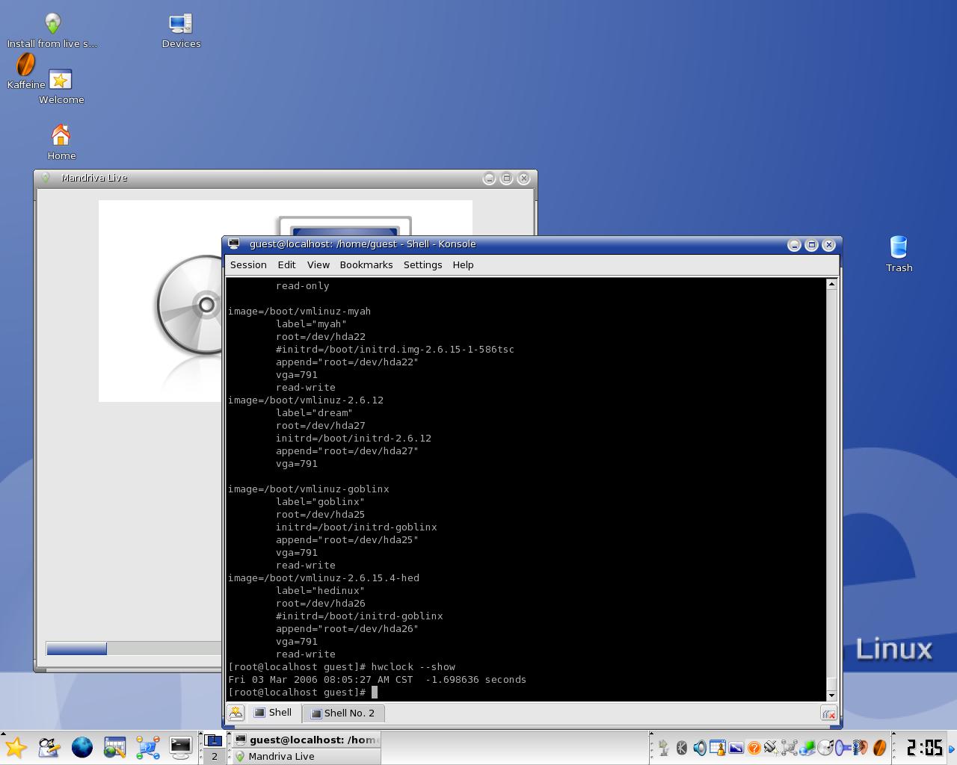Open the Devices desktop icon
The image size is (957, 765).
(x=181, y=31)
